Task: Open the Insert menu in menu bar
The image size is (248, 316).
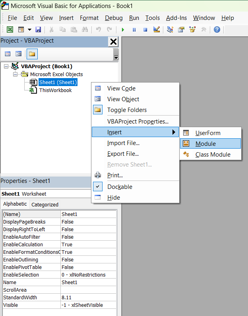Action: [x=66, y=18]
